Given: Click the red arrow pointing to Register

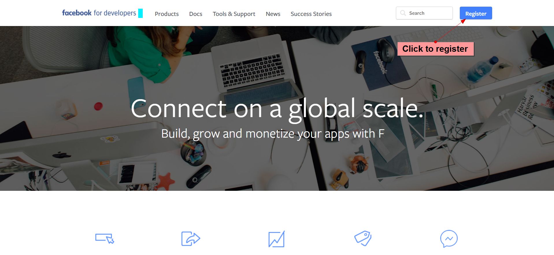Looking at the screenshot, I should pos(450,31).
